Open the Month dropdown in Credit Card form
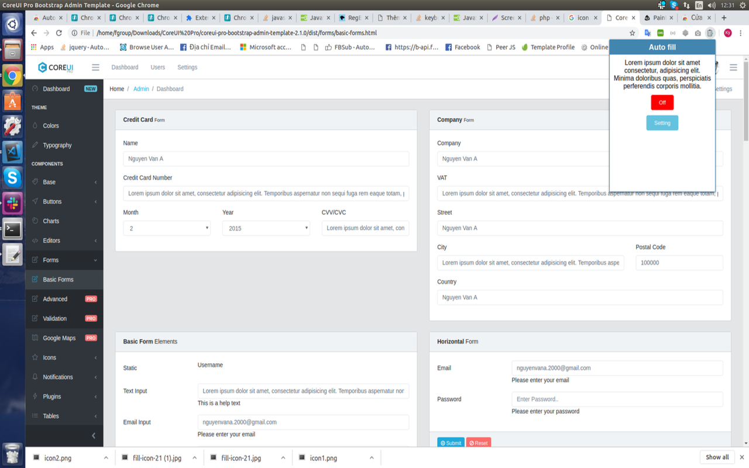This screenshot has height=468, width=749. coord(167,228)
